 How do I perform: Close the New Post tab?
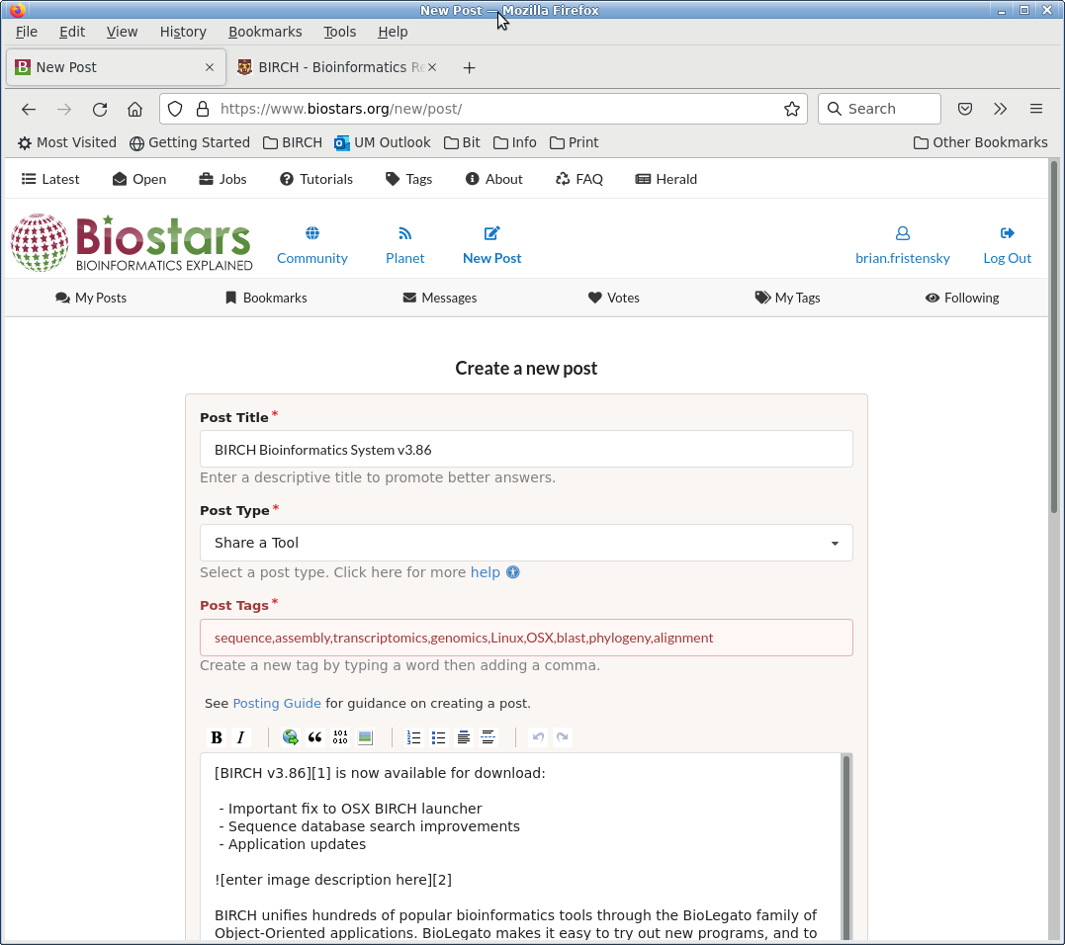(x=210, y=67)
